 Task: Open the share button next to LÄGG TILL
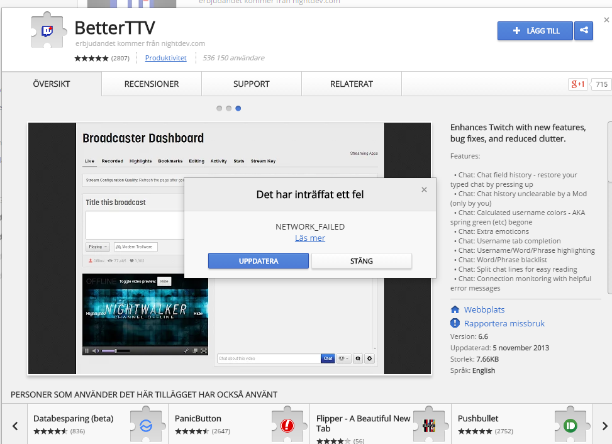point(584,31)
